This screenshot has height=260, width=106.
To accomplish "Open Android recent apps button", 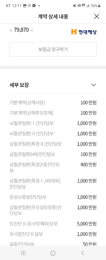I will (23, 253).
